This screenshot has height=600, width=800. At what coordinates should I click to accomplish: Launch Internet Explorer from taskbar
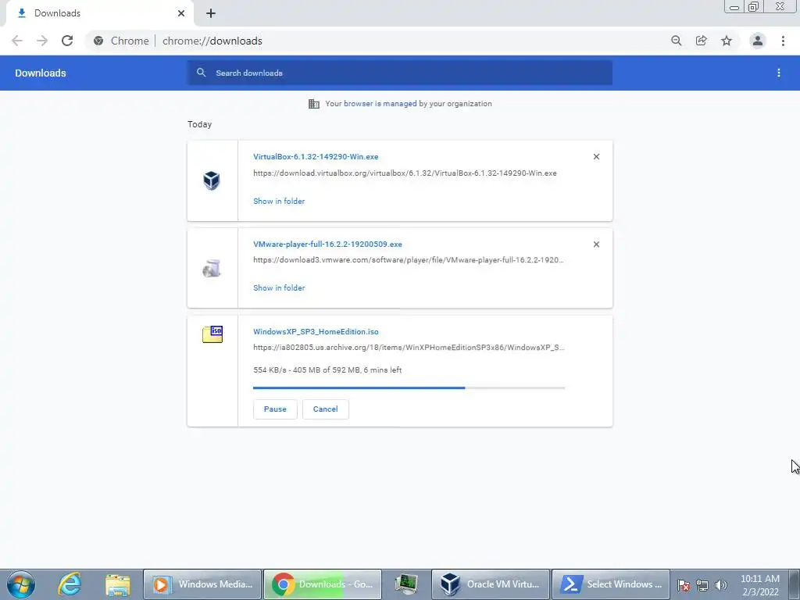[70, 584]
